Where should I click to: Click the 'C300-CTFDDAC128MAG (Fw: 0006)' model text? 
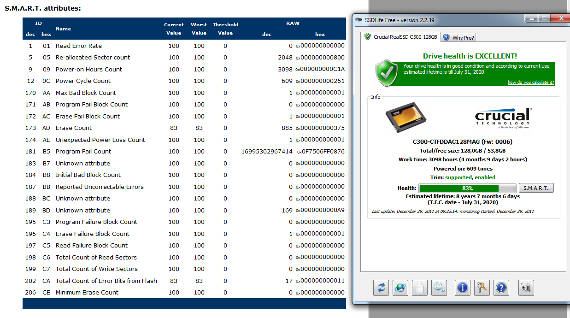coord(463,142)
